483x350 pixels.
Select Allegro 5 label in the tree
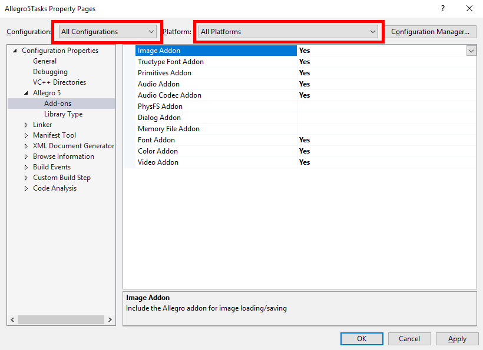tap(47, 93)
